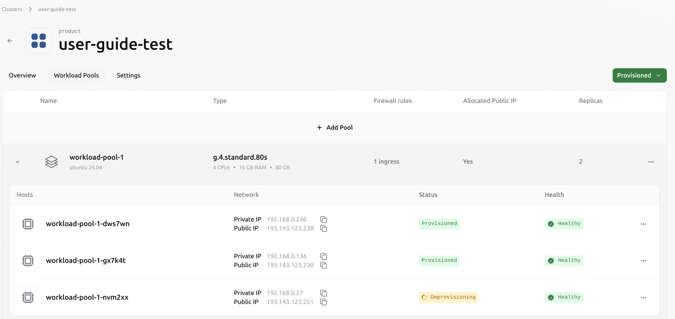Copy private IP 192.168.0.136

[324, 256]
